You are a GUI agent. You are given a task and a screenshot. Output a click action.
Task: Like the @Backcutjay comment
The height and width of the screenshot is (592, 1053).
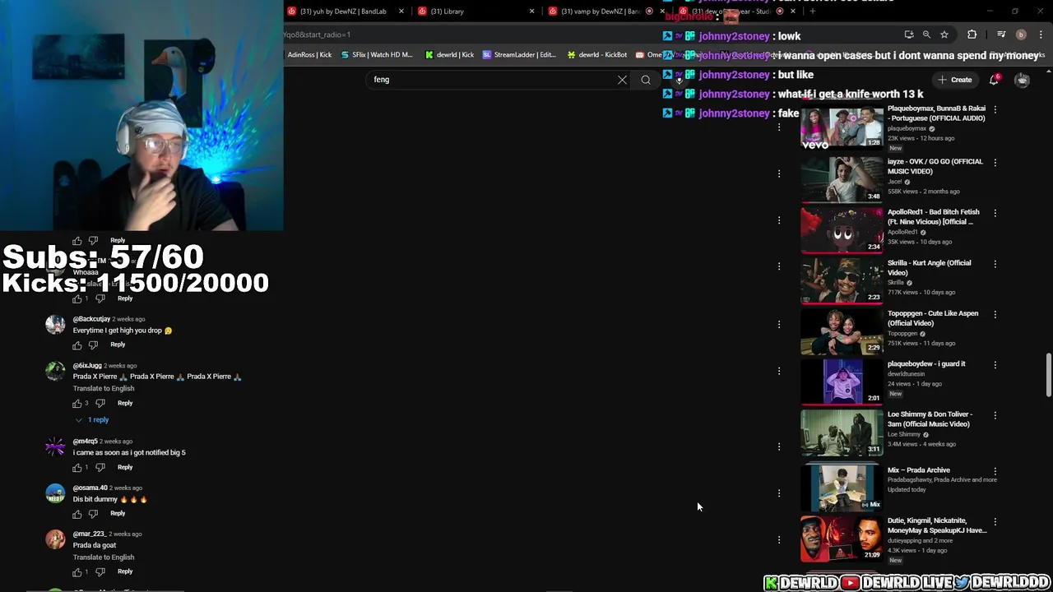pyautogui.click(x=77, y=345)
